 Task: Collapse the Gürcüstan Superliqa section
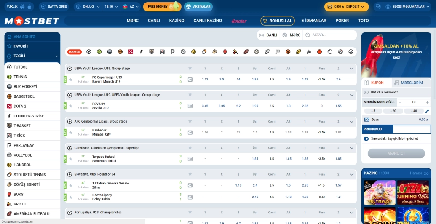click(352, 148)
